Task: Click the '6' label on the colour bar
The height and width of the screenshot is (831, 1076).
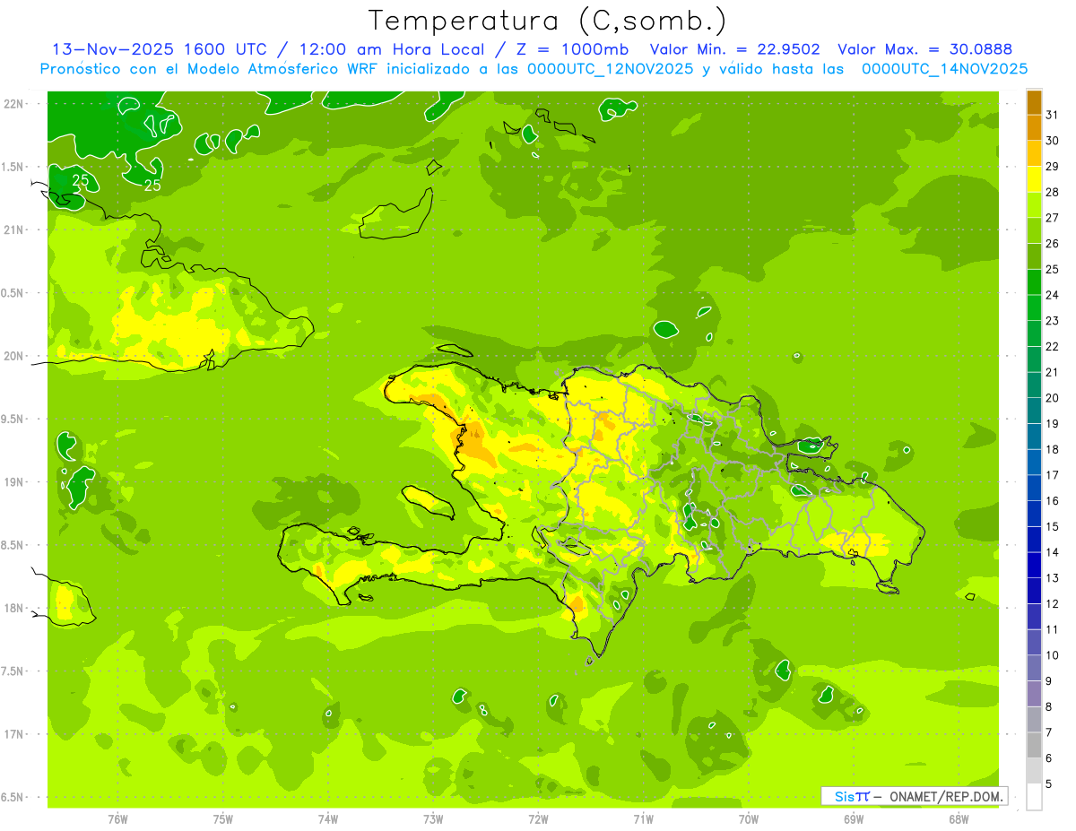Action: click(1048, 758)
